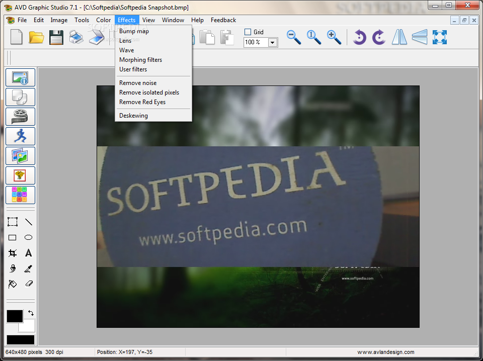Rotate image clockwise
This screenshot has width=483, height=361.
click(379, 37)
